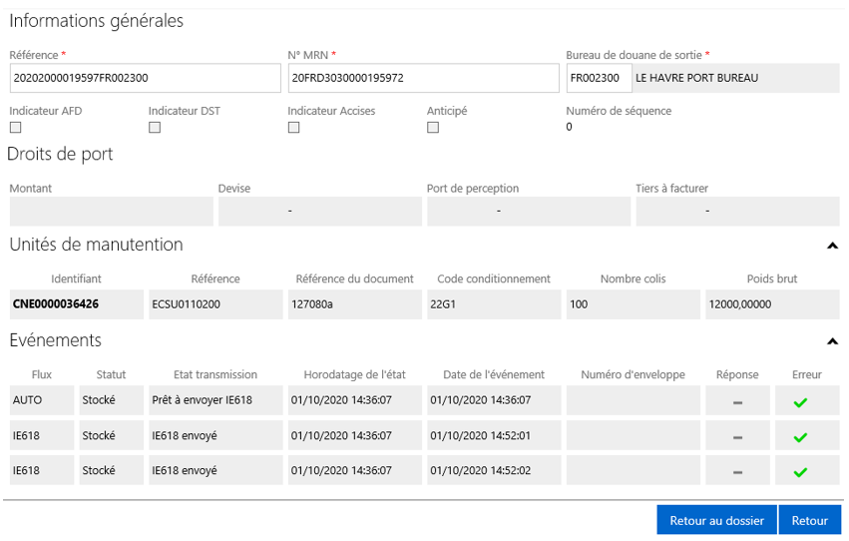Click the Retour au dossier button
849x541 pixels.
pyautogui.click(x=716, y=520)
